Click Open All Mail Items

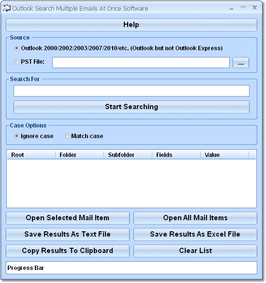[x=195, y=218]
